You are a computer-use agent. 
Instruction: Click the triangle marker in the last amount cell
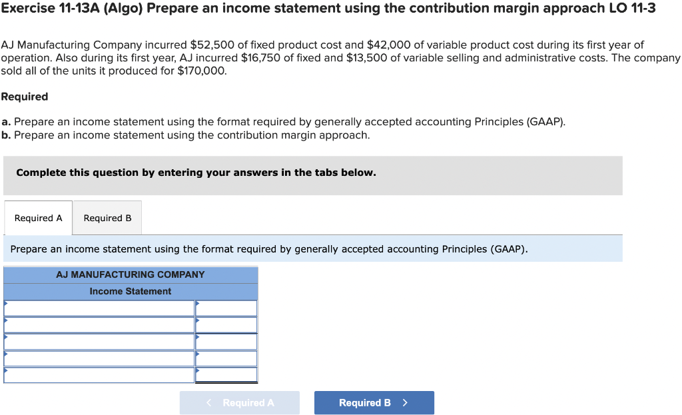(198, 370)
